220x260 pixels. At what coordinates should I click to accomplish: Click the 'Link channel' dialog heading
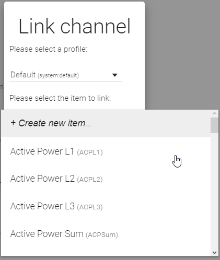coord(74,26)
